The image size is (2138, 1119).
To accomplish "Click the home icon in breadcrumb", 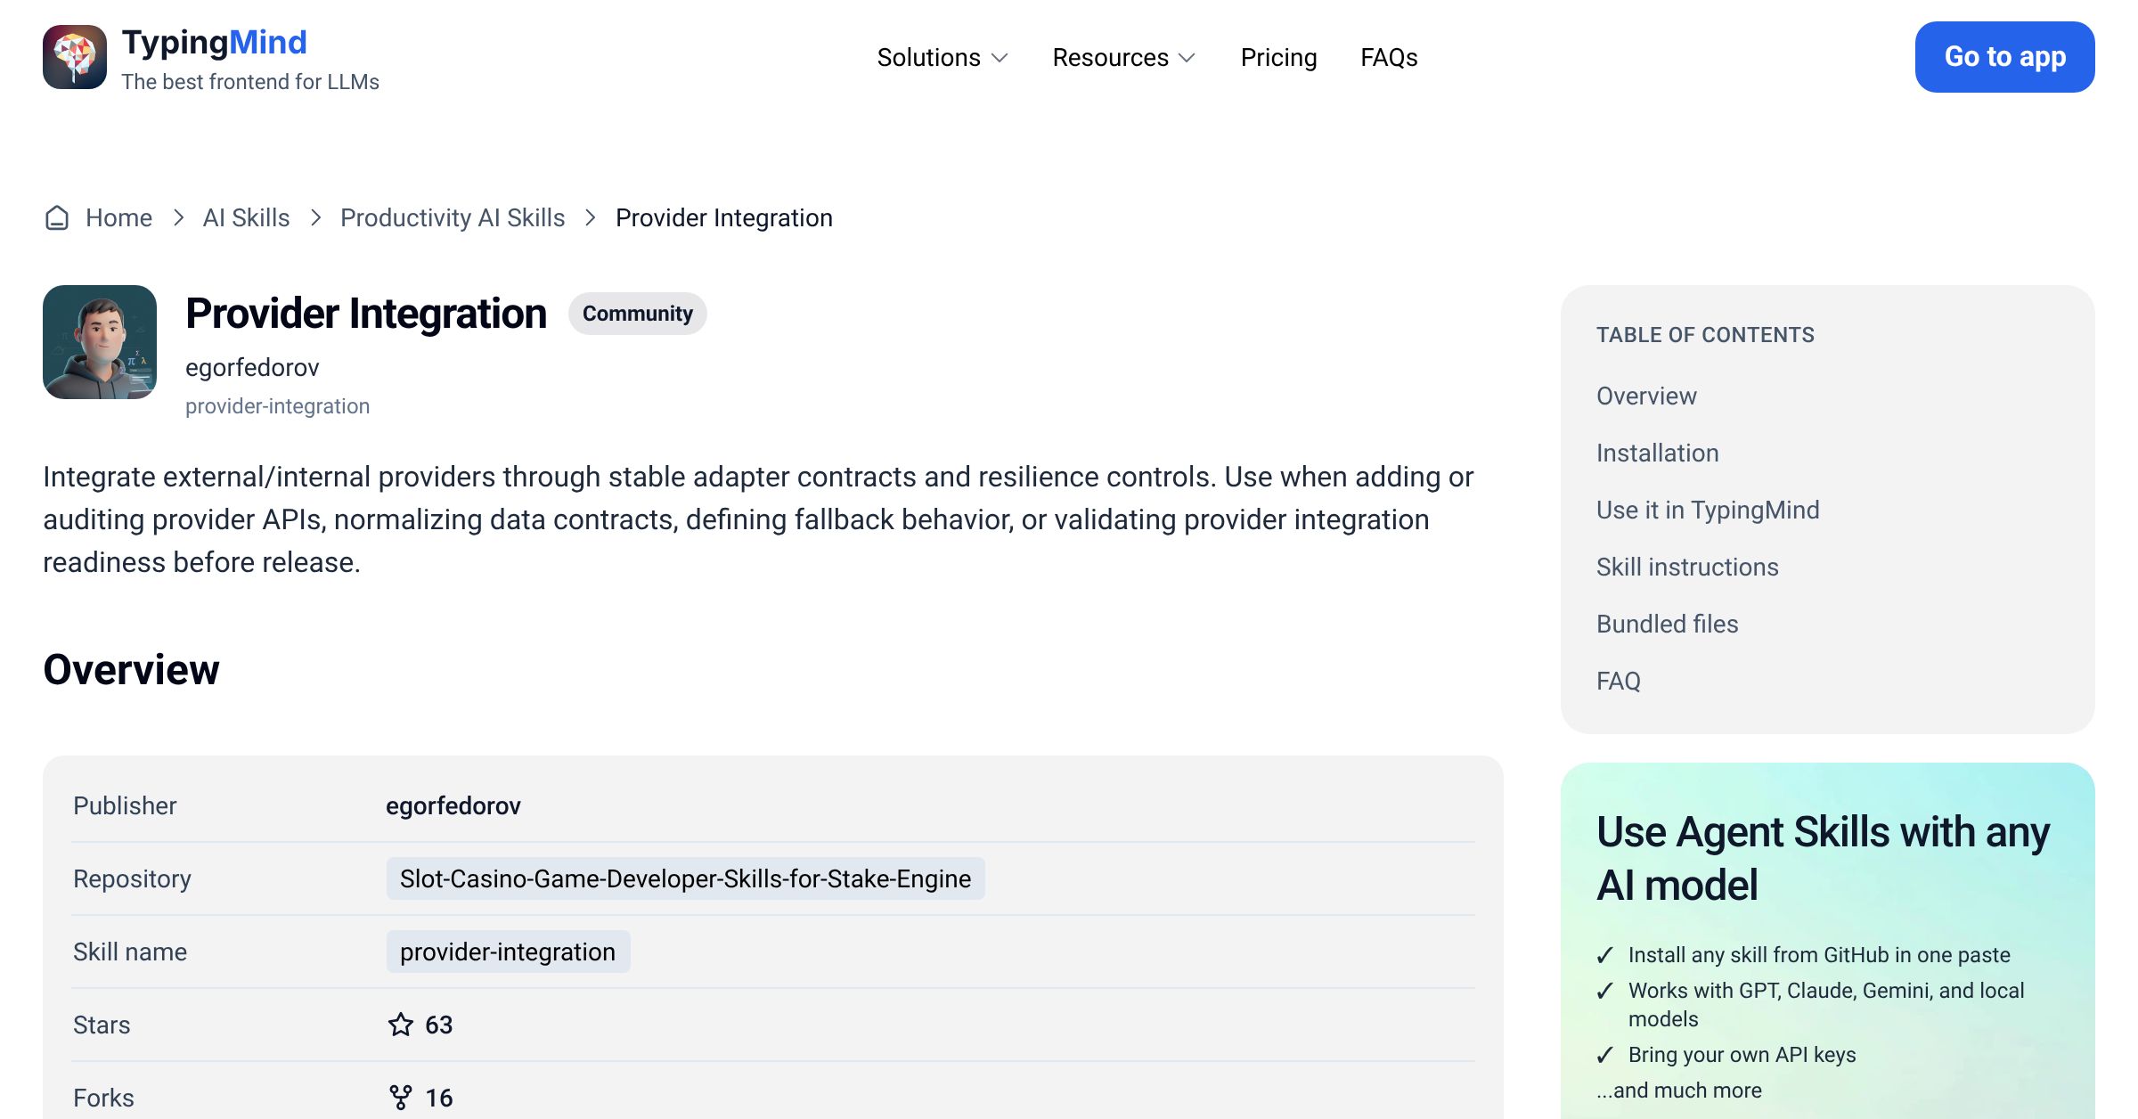I will coord(57,217).
